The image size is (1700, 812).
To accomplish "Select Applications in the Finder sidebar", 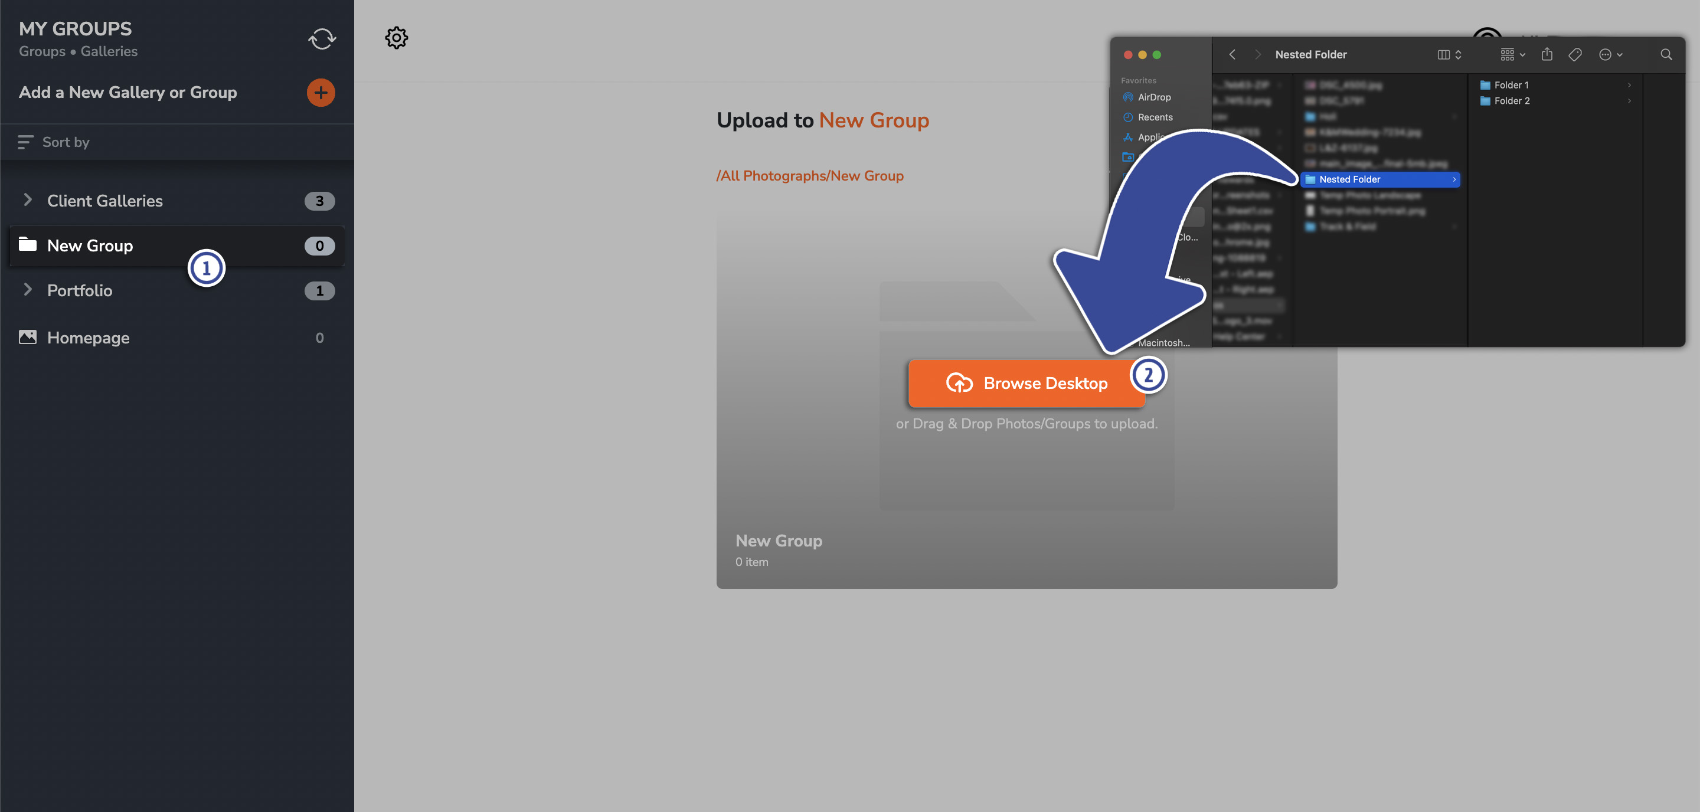I will [x=1150, y=137].
